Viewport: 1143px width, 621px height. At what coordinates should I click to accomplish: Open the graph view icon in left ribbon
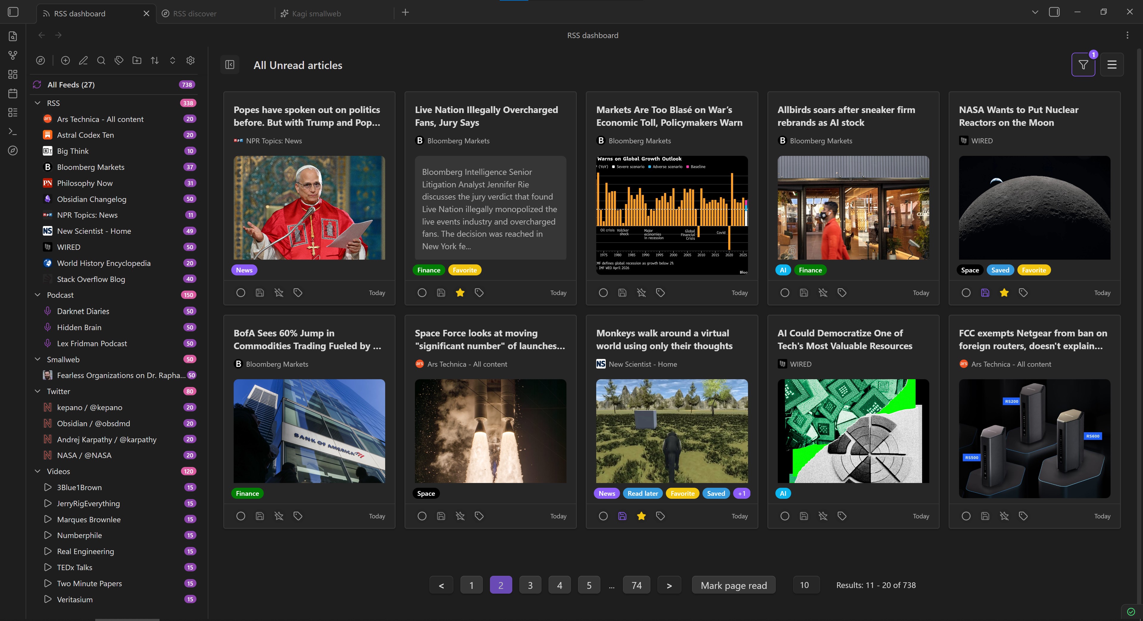pos(13,55)
